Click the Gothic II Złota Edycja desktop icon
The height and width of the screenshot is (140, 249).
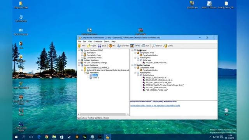pos(21,126)
